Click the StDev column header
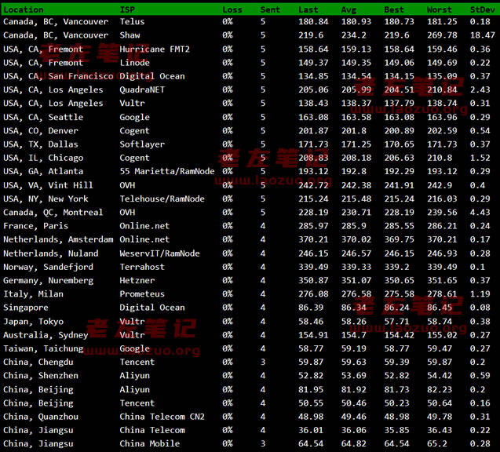Screen dimensions: 500x452 coord(482,9)
